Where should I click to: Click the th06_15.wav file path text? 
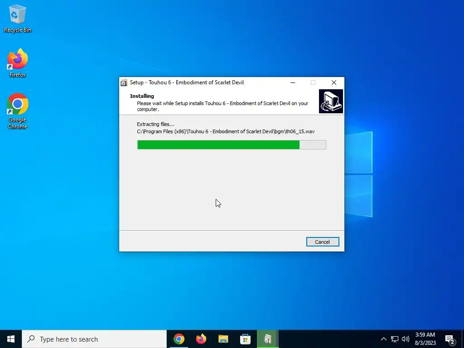click(x=226, y=131)
